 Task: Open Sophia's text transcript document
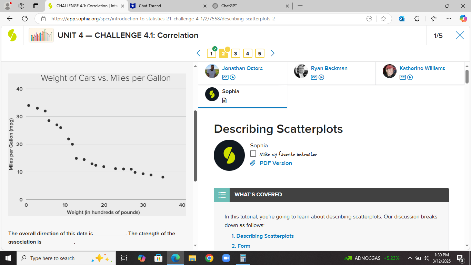[224, 100]
